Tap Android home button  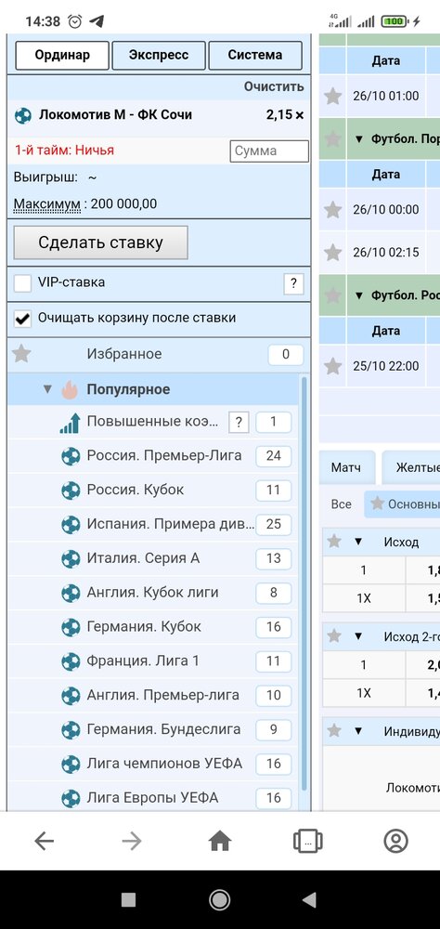[x=220, y=900]
